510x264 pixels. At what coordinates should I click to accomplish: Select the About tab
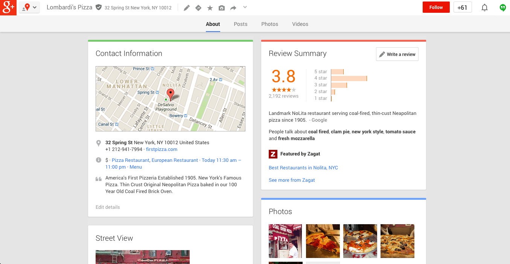213,24
